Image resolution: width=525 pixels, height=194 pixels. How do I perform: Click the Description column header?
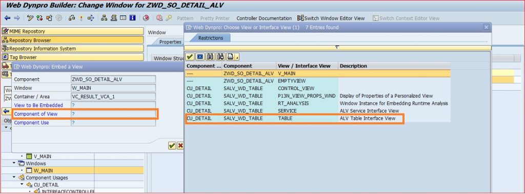click(x=394, y=66)
